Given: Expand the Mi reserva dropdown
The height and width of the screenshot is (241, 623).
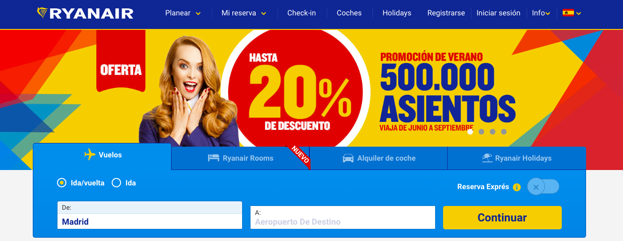Looking at the screenshot, I should (x=243, y=13).
